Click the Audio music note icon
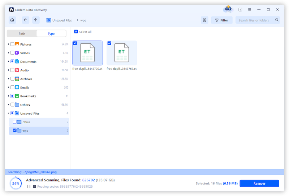This screenshot has height=196, width=289. tap(17, 70)
